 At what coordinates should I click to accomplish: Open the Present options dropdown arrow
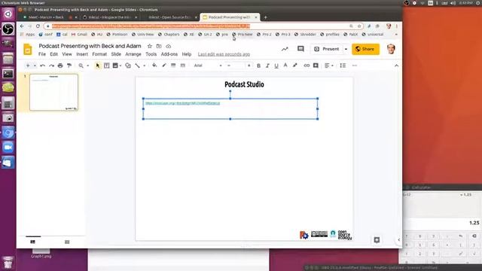click(346, 49)
